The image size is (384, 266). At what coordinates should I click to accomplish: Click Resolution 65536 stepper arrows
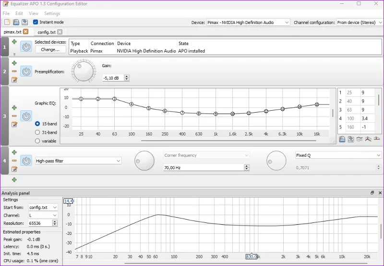click(55, 223)
